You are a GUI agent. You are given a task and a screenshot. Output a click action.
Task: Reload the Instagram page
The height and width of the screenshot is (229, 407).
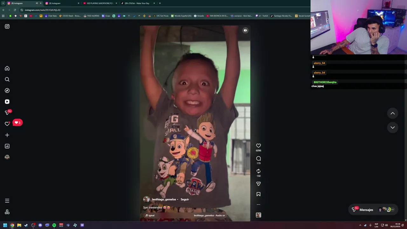point(15,10)
